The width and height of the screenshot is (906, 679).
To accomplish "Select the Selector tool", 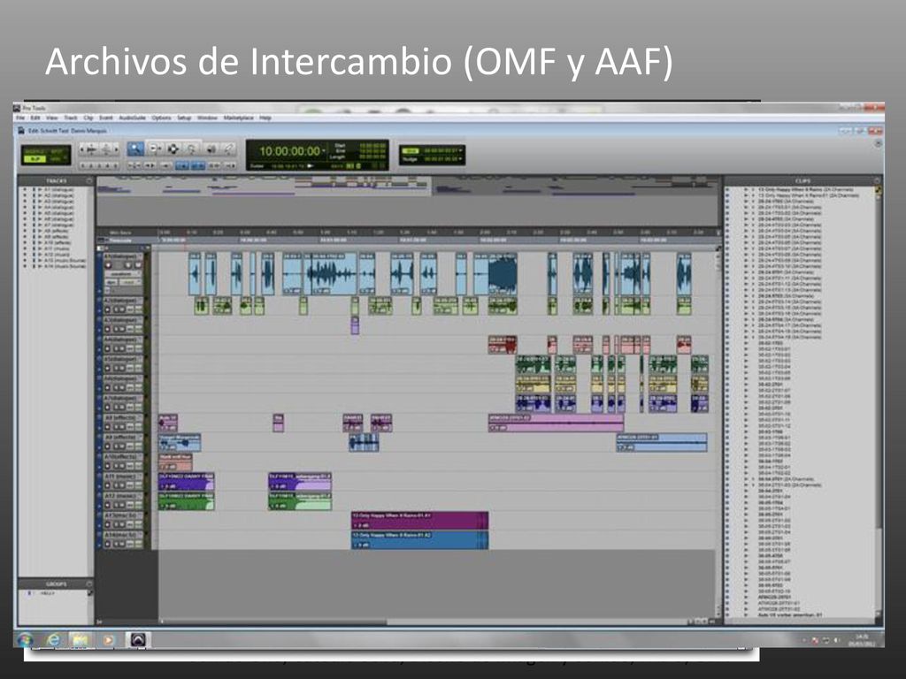I will 173,149.
